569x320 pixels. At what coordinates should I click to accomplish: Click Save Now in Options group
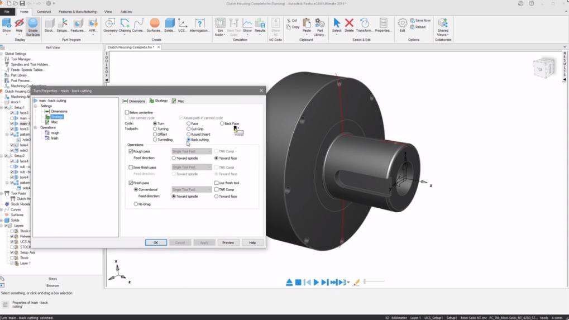pyautogui.click(x=420, y=20)
